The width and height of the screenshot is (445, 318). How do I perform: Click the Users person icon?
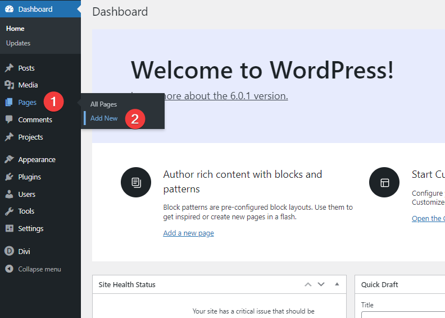point(9,194)
